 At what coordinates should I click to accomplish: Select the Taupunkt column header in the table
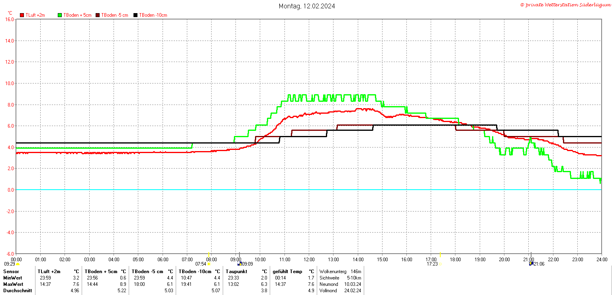236,271
